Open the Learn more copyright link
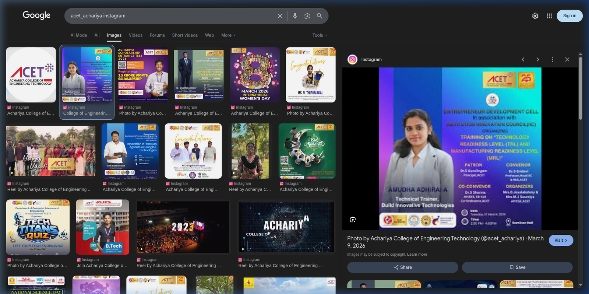Screen dimensions: 589x294 (x=417, y=255)
